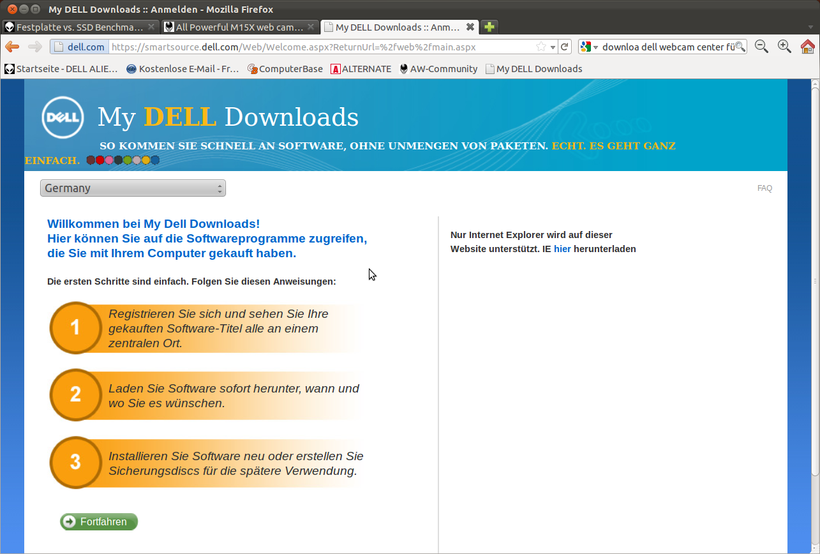
Task: Click text 'Registrieren Sie sich und sehen Sie Ihre'
Action: click(x=218, y=314)
